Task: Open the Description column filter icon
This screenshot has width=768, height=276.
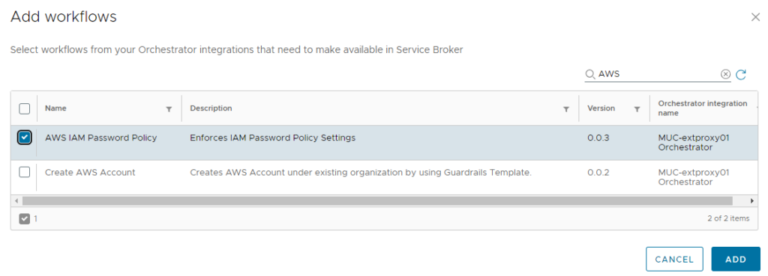Action: click(566, 109)
